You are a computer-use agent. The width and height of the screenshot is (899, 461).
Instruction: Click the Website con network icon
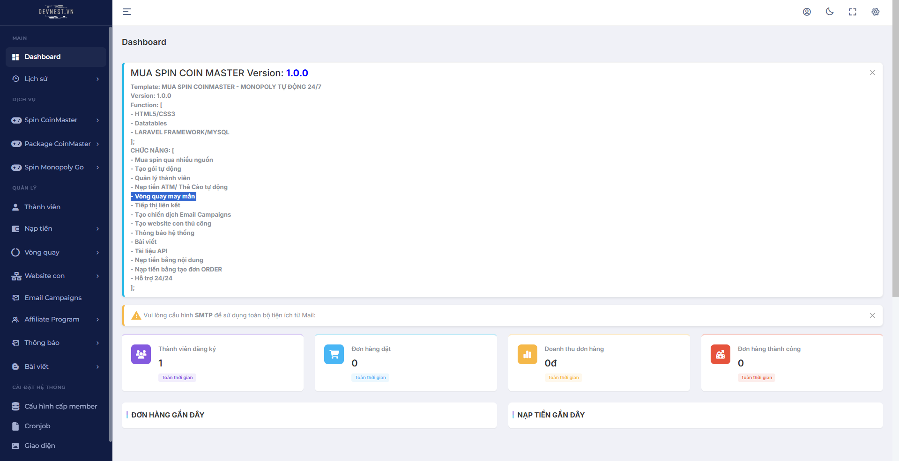coord(16,276)
